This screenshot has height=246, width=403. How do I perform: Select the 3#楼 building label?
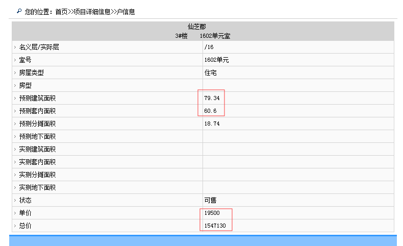181,36
